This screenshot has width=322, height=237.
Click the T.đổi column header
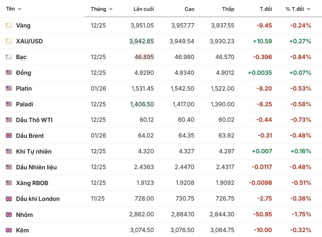click(266, 9)
